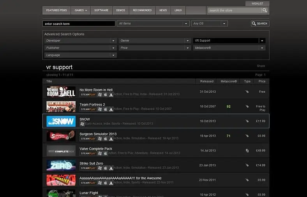Open the Lunar Flight title

pyautogui.click(x=89, y=193)
